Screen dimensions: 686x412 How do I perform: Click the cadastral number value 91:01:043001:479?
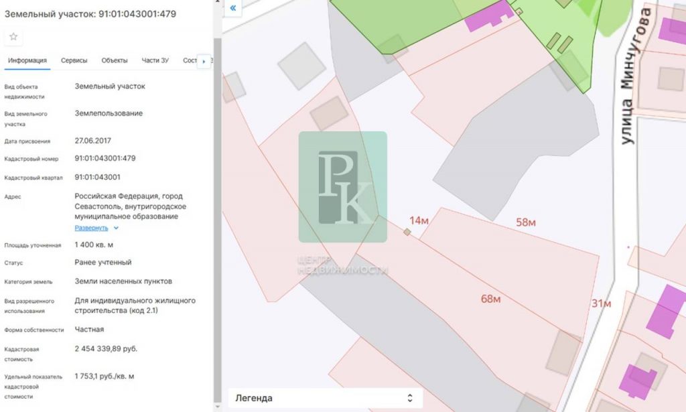[x=105, y=159]
